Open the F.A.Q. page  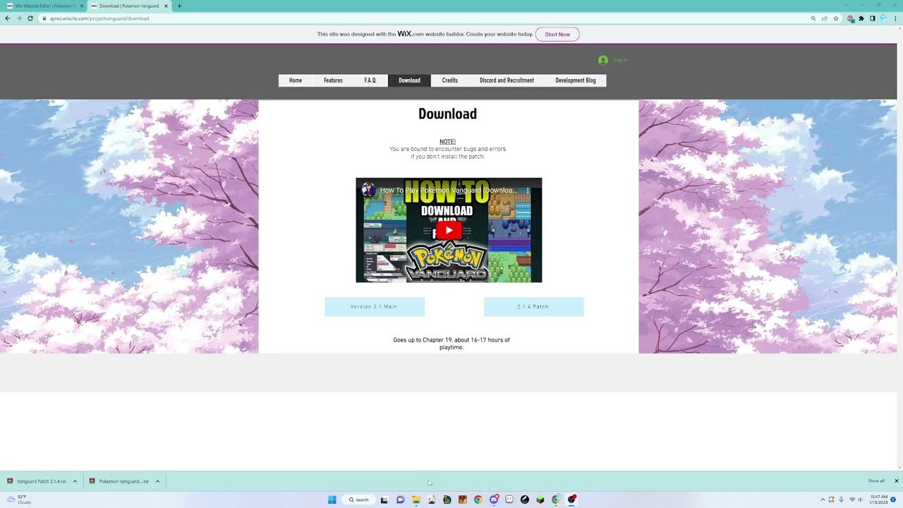coord(370,80)
